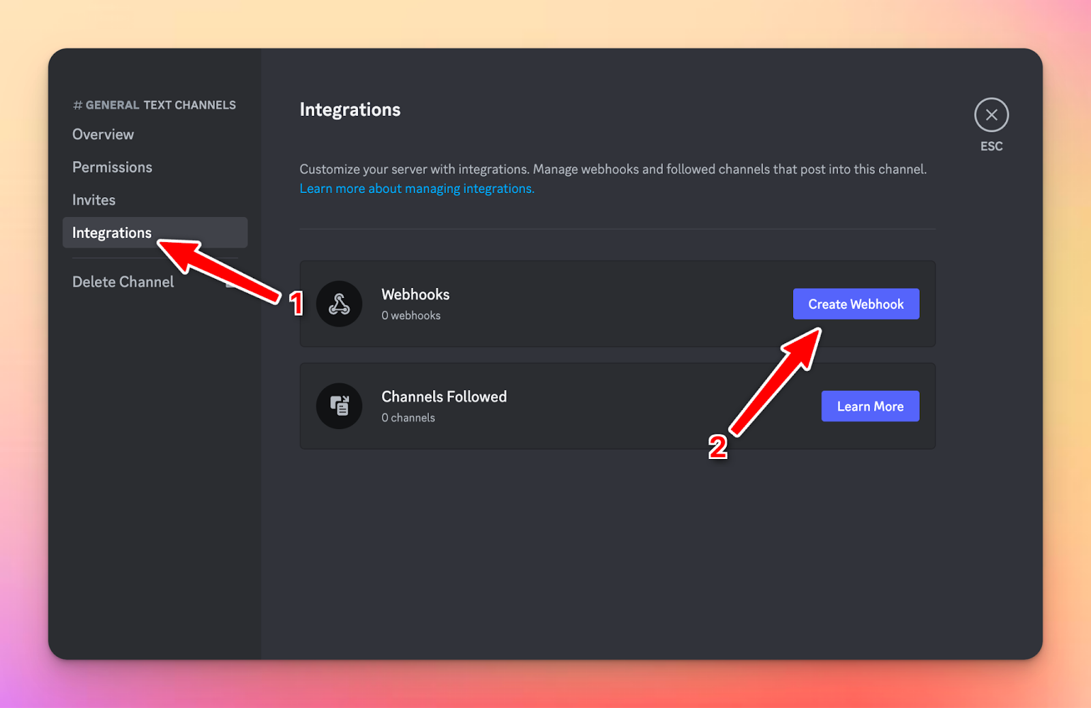Select Integrations in the sidebar
This screenshot has width=1091, height=708.
pyautogui.click(x=155, y=233)
